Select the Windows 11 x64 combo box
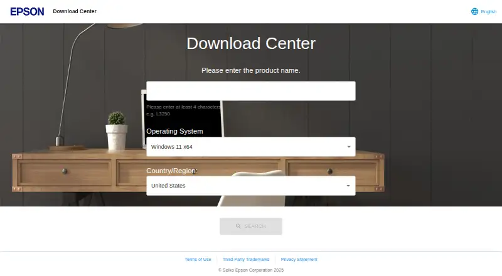The height and width of the screenshot is (276, 502). click(x=250, y=147)
